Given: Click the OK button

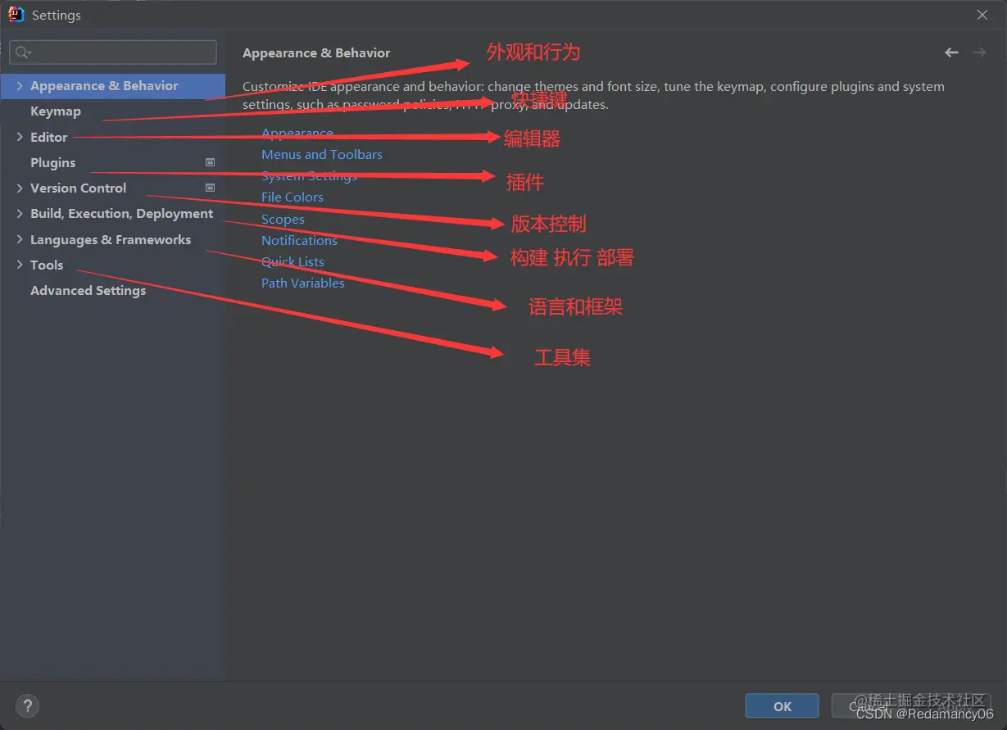Looking at the screenshot, I should point(782,706).
